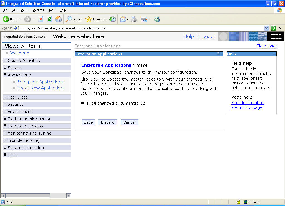The height and width of the screenshot is (206, 285).
Task: Click the Windows flag logo
Action: [x=279, y=10]
